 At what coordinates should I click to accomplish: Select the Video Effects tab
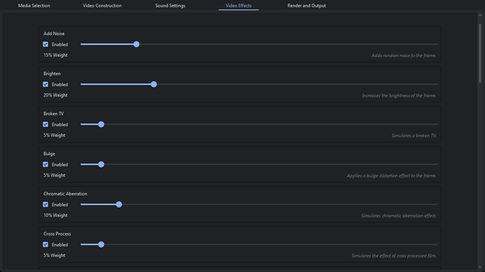238,5
